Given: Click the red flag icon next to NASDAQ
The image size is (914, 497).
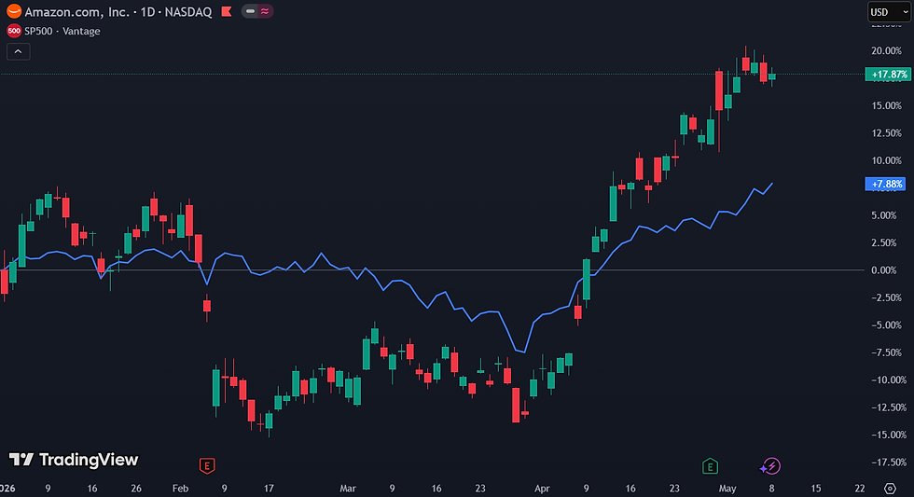Looking at the screenshot, I should point(227,11).
